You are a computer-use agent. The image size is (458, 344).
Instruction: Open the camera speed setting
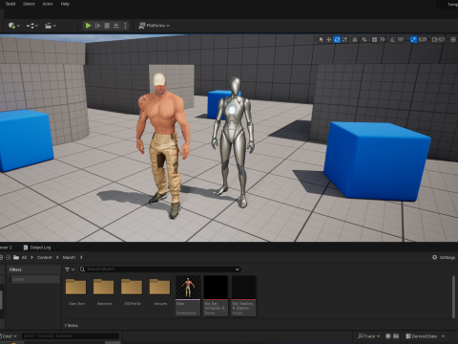pos(438,39)
